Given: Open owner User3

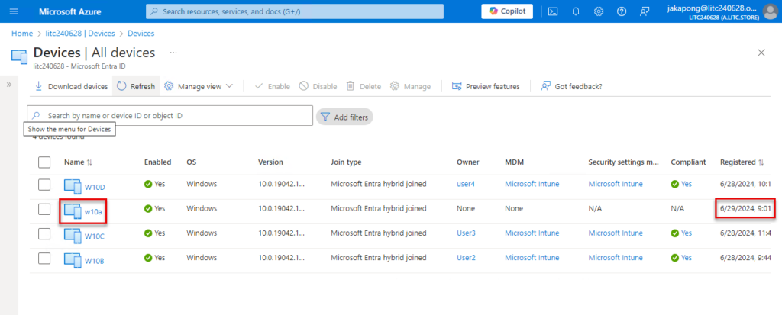Looking at the screenshot, I should [x=467, y=233].
